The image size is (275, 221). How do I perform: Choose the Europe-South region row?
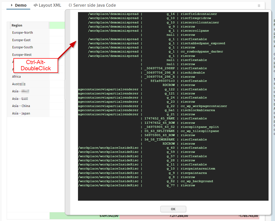[x=22, y=47]
